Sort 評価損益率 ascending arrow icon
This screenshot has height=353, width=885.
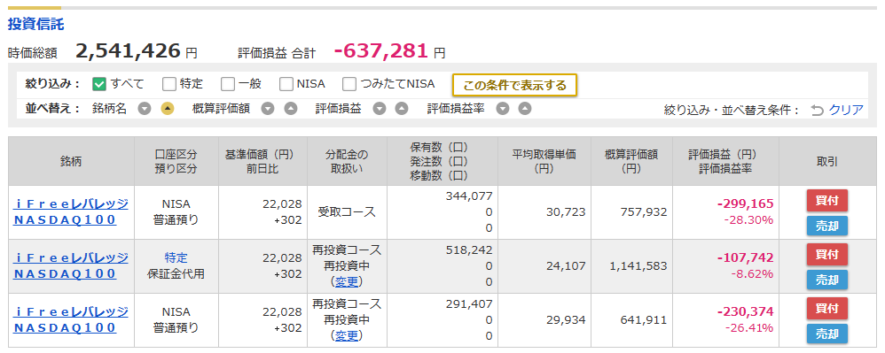[525, 109]
